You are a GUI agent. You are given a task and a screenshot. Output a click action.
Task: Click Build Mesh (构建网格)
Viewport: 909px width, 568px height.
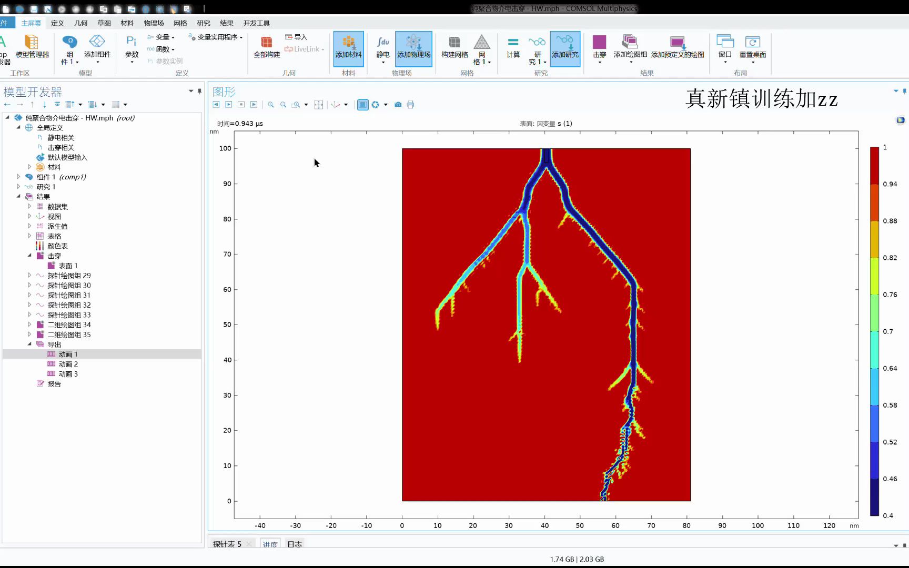point(454,46)
